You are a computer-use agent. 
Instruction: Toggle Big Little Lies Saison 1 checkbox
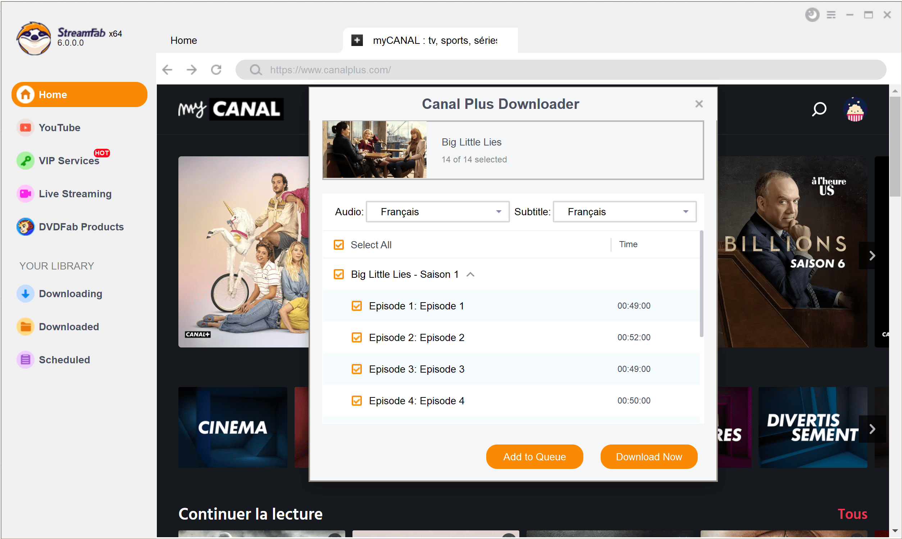[x=338, y=274]
